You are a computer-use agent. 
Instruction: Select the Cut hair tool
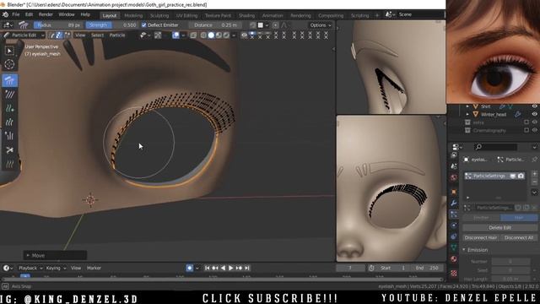(9, 150)
